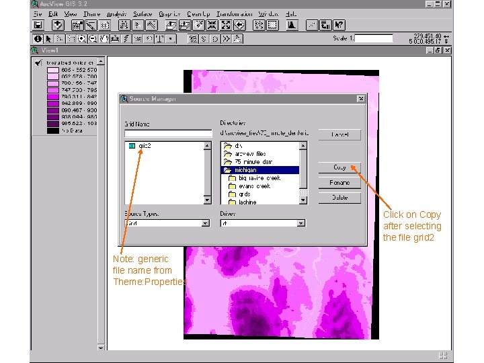Open the Transformation menu
The width and height of the screenshot is (484, 363).
pos(234,14)
